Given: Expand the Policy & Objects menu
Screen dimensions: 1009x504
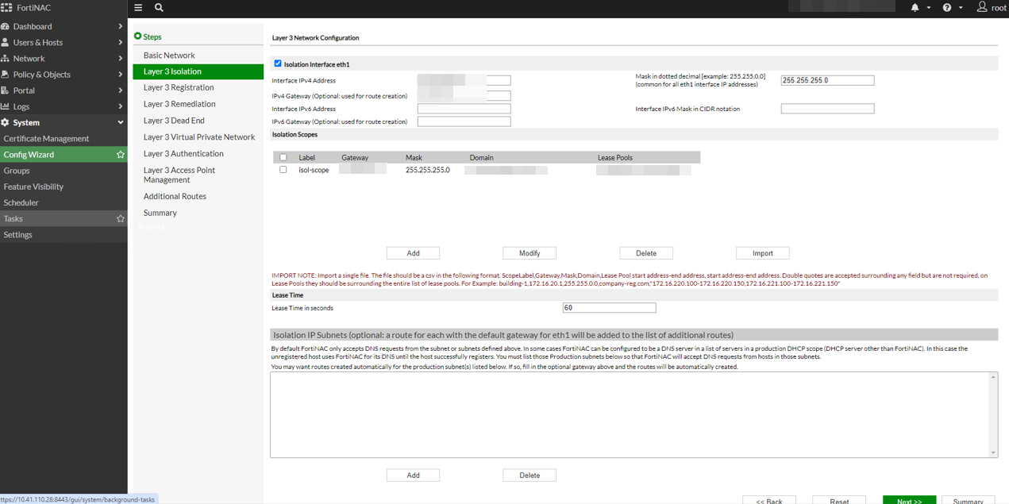Looking at the screenshot, I should tap(64, 75).
